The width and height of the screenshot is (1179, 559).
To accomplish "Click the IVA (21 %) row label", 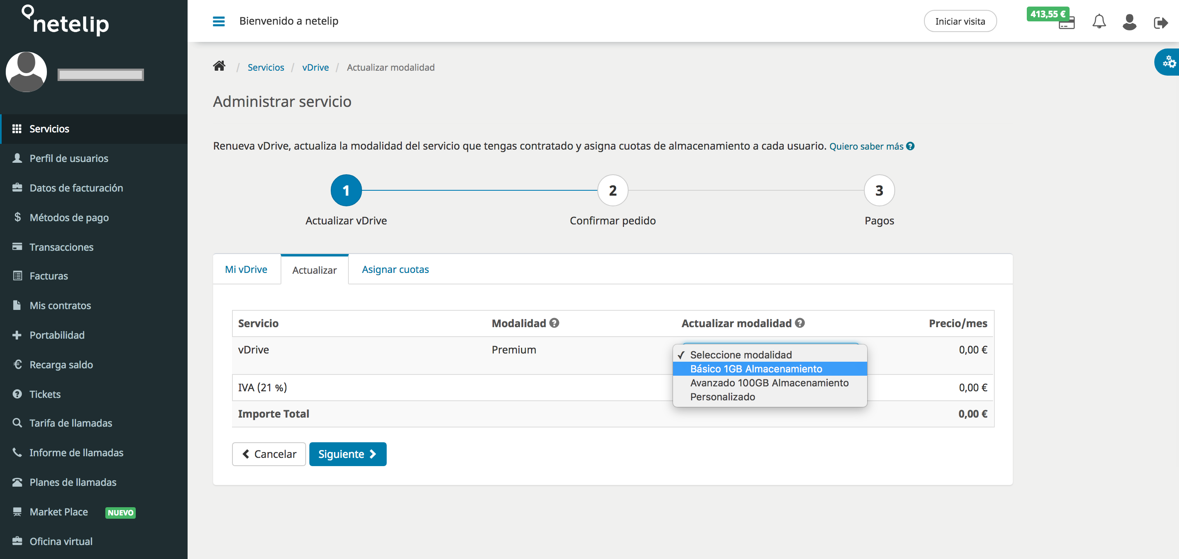I will [x=262, y=388].
